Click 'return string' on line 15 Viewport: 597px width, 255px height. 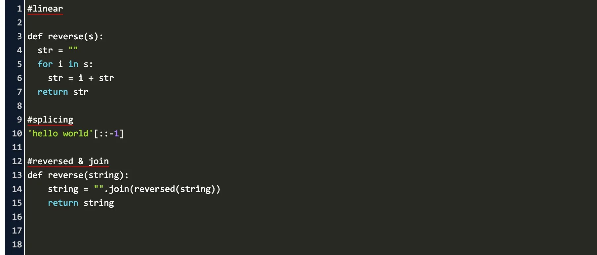point(81,203)
